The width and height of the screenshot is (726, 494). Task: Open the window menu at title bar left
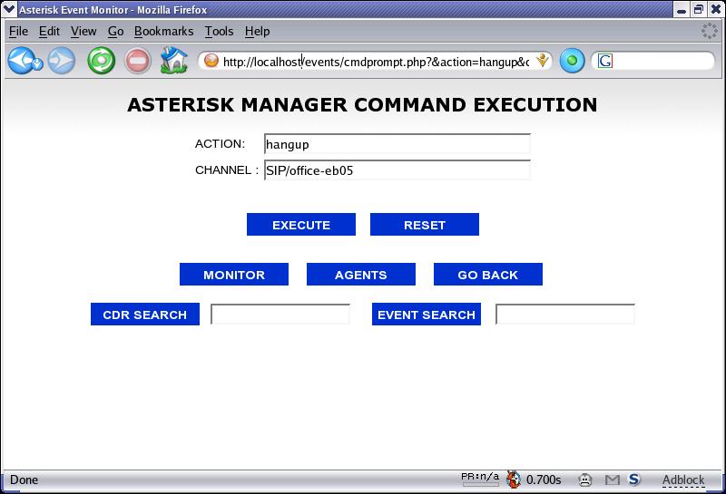[x=9, y=9]
